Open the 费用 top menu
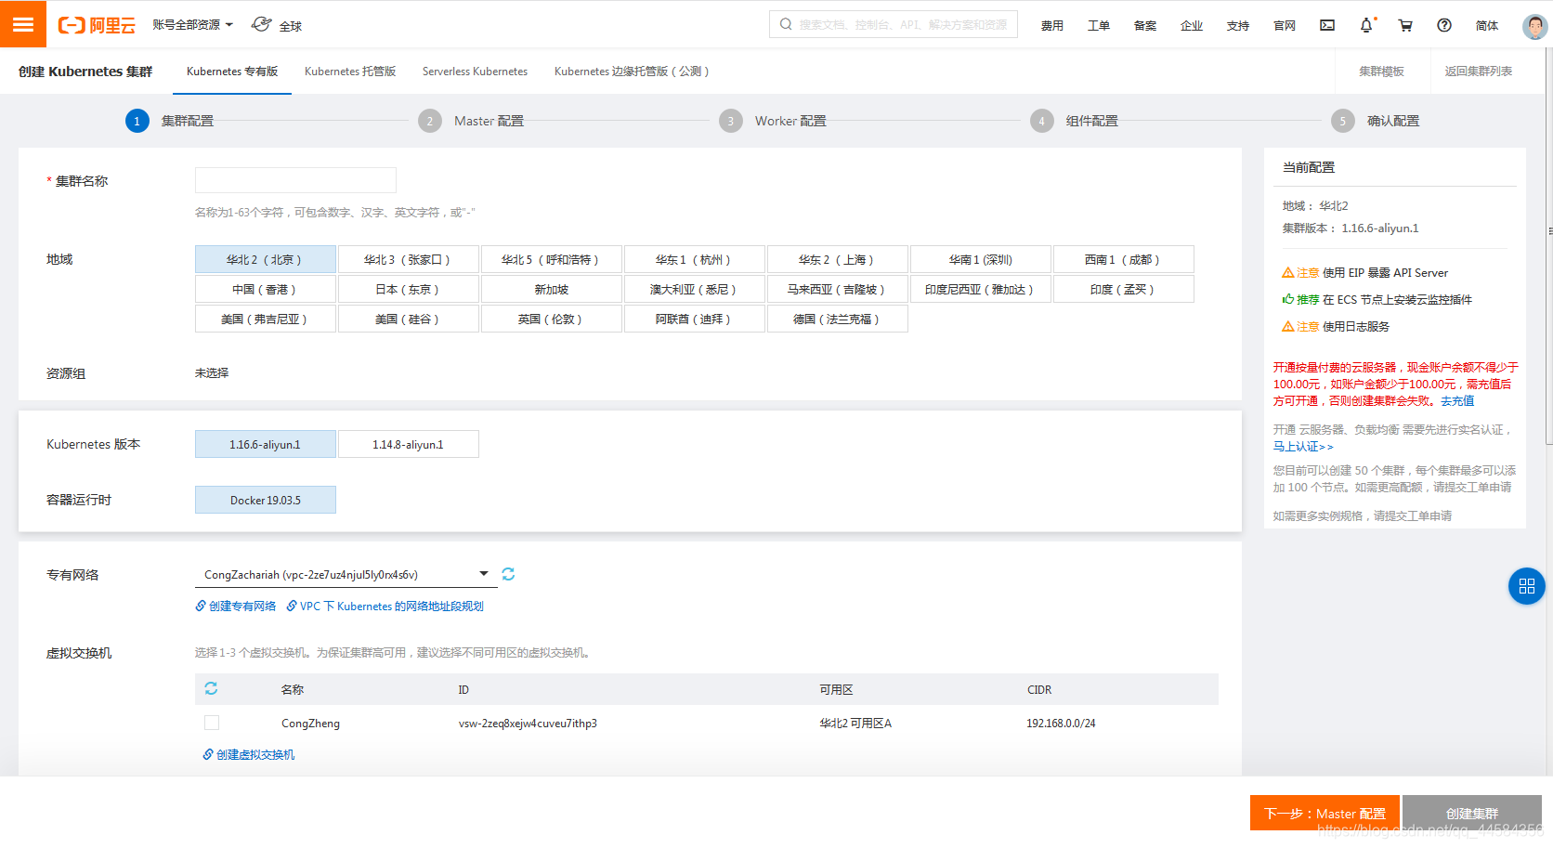This screenshot has height=848, width=1553. click(1052, 25)
